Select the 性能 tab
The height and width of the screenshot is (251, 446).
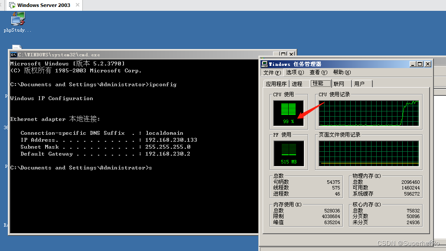tap(321, 83)
